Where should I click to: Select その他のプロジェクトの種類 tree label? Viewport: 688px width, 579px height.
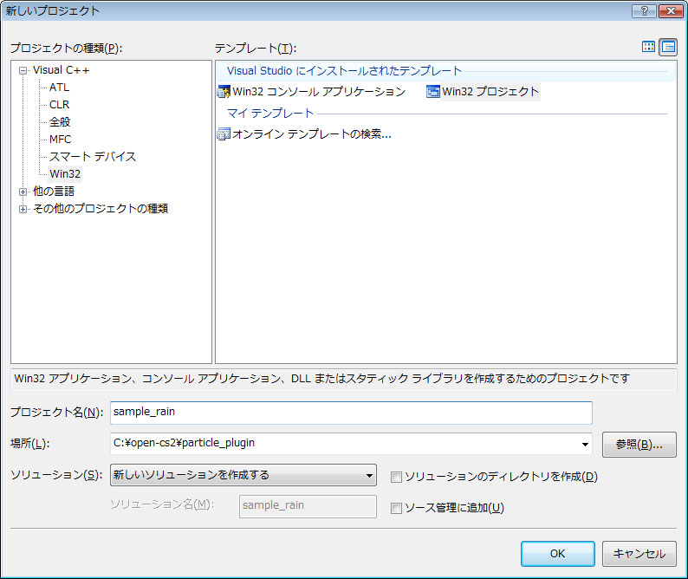click(101, 209)
